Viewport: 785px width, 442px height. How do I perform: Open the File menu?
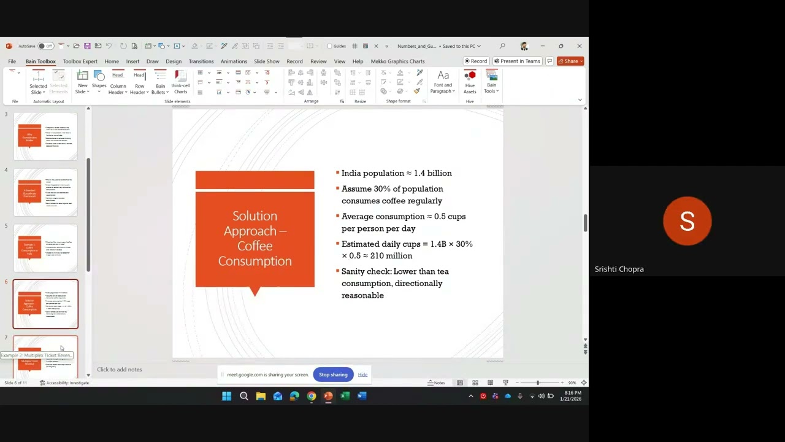(12, 61)
